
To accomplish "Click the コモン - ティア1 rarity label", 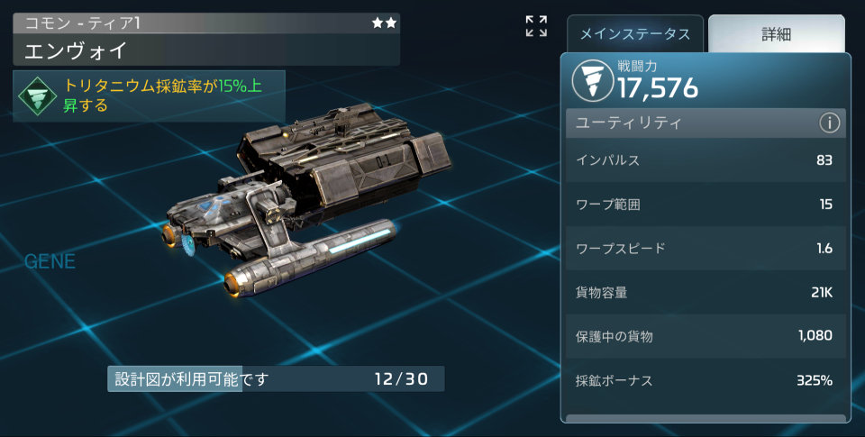I will pos(83,23).
